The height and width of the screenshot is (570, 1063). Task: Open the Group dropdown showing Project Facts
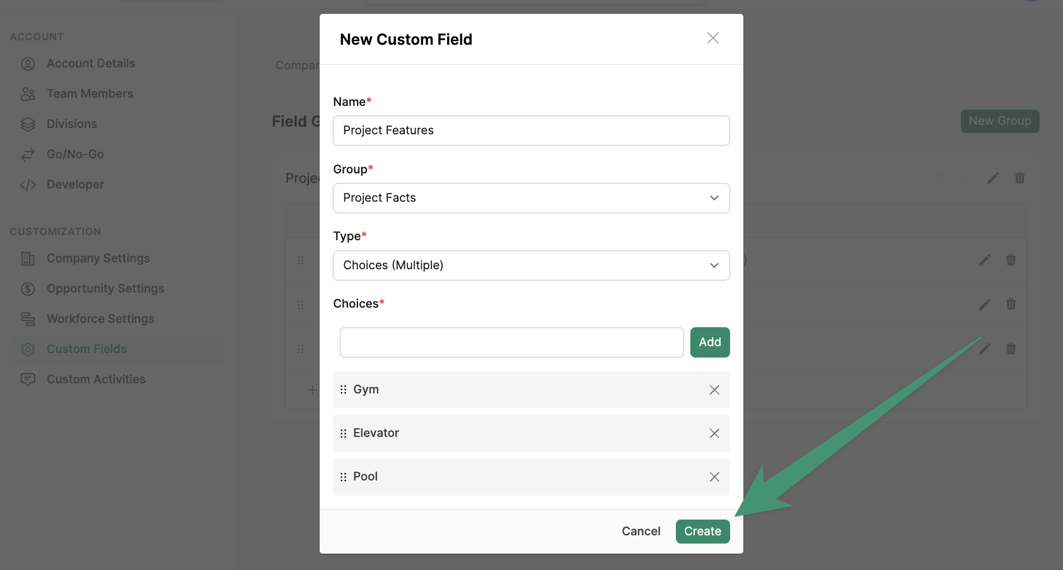[531, 198]
